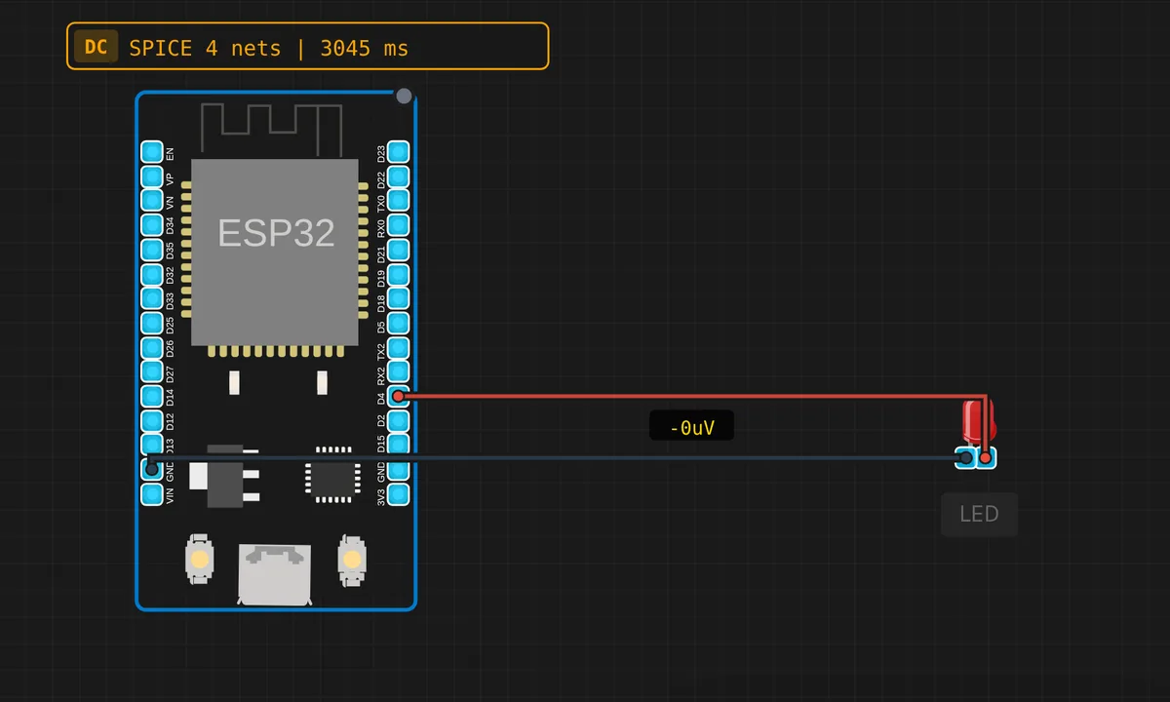Select the D12 pin pad

click(152, 420)
